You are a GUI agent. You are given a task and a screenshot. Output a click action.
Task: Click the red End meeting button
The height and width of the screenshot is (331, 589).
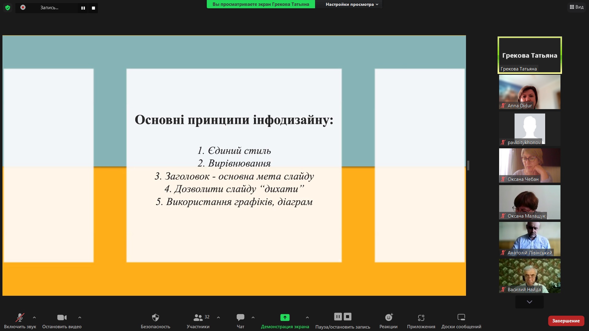566,321
